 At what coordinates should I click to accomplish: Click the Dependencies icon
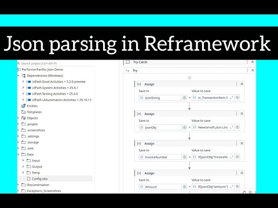(24, 76)
